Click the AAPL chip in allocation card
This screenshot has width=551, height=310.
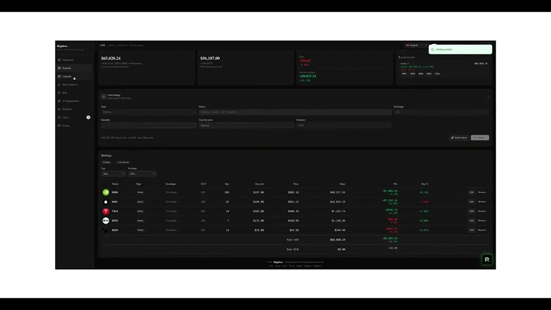coord(405,74)
